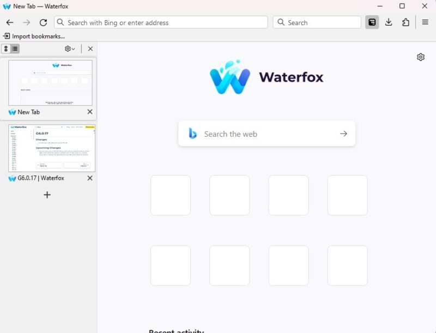Open the sidebar settings dropdown chevron
Viewport: 436px width, 333px height.
pyautogui.click(x=72, y=49)
